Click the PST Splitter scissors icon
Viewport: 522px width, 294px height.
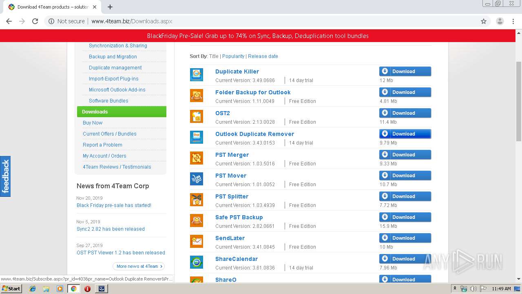pos(197,200)
